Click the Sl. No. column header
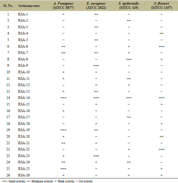 pyautogui.click(x=8, y=6)
